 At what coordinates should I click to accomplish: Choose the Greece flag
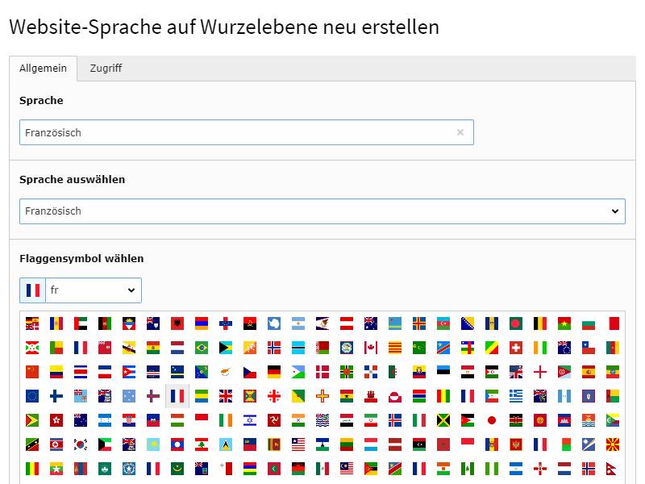[516, 396]
